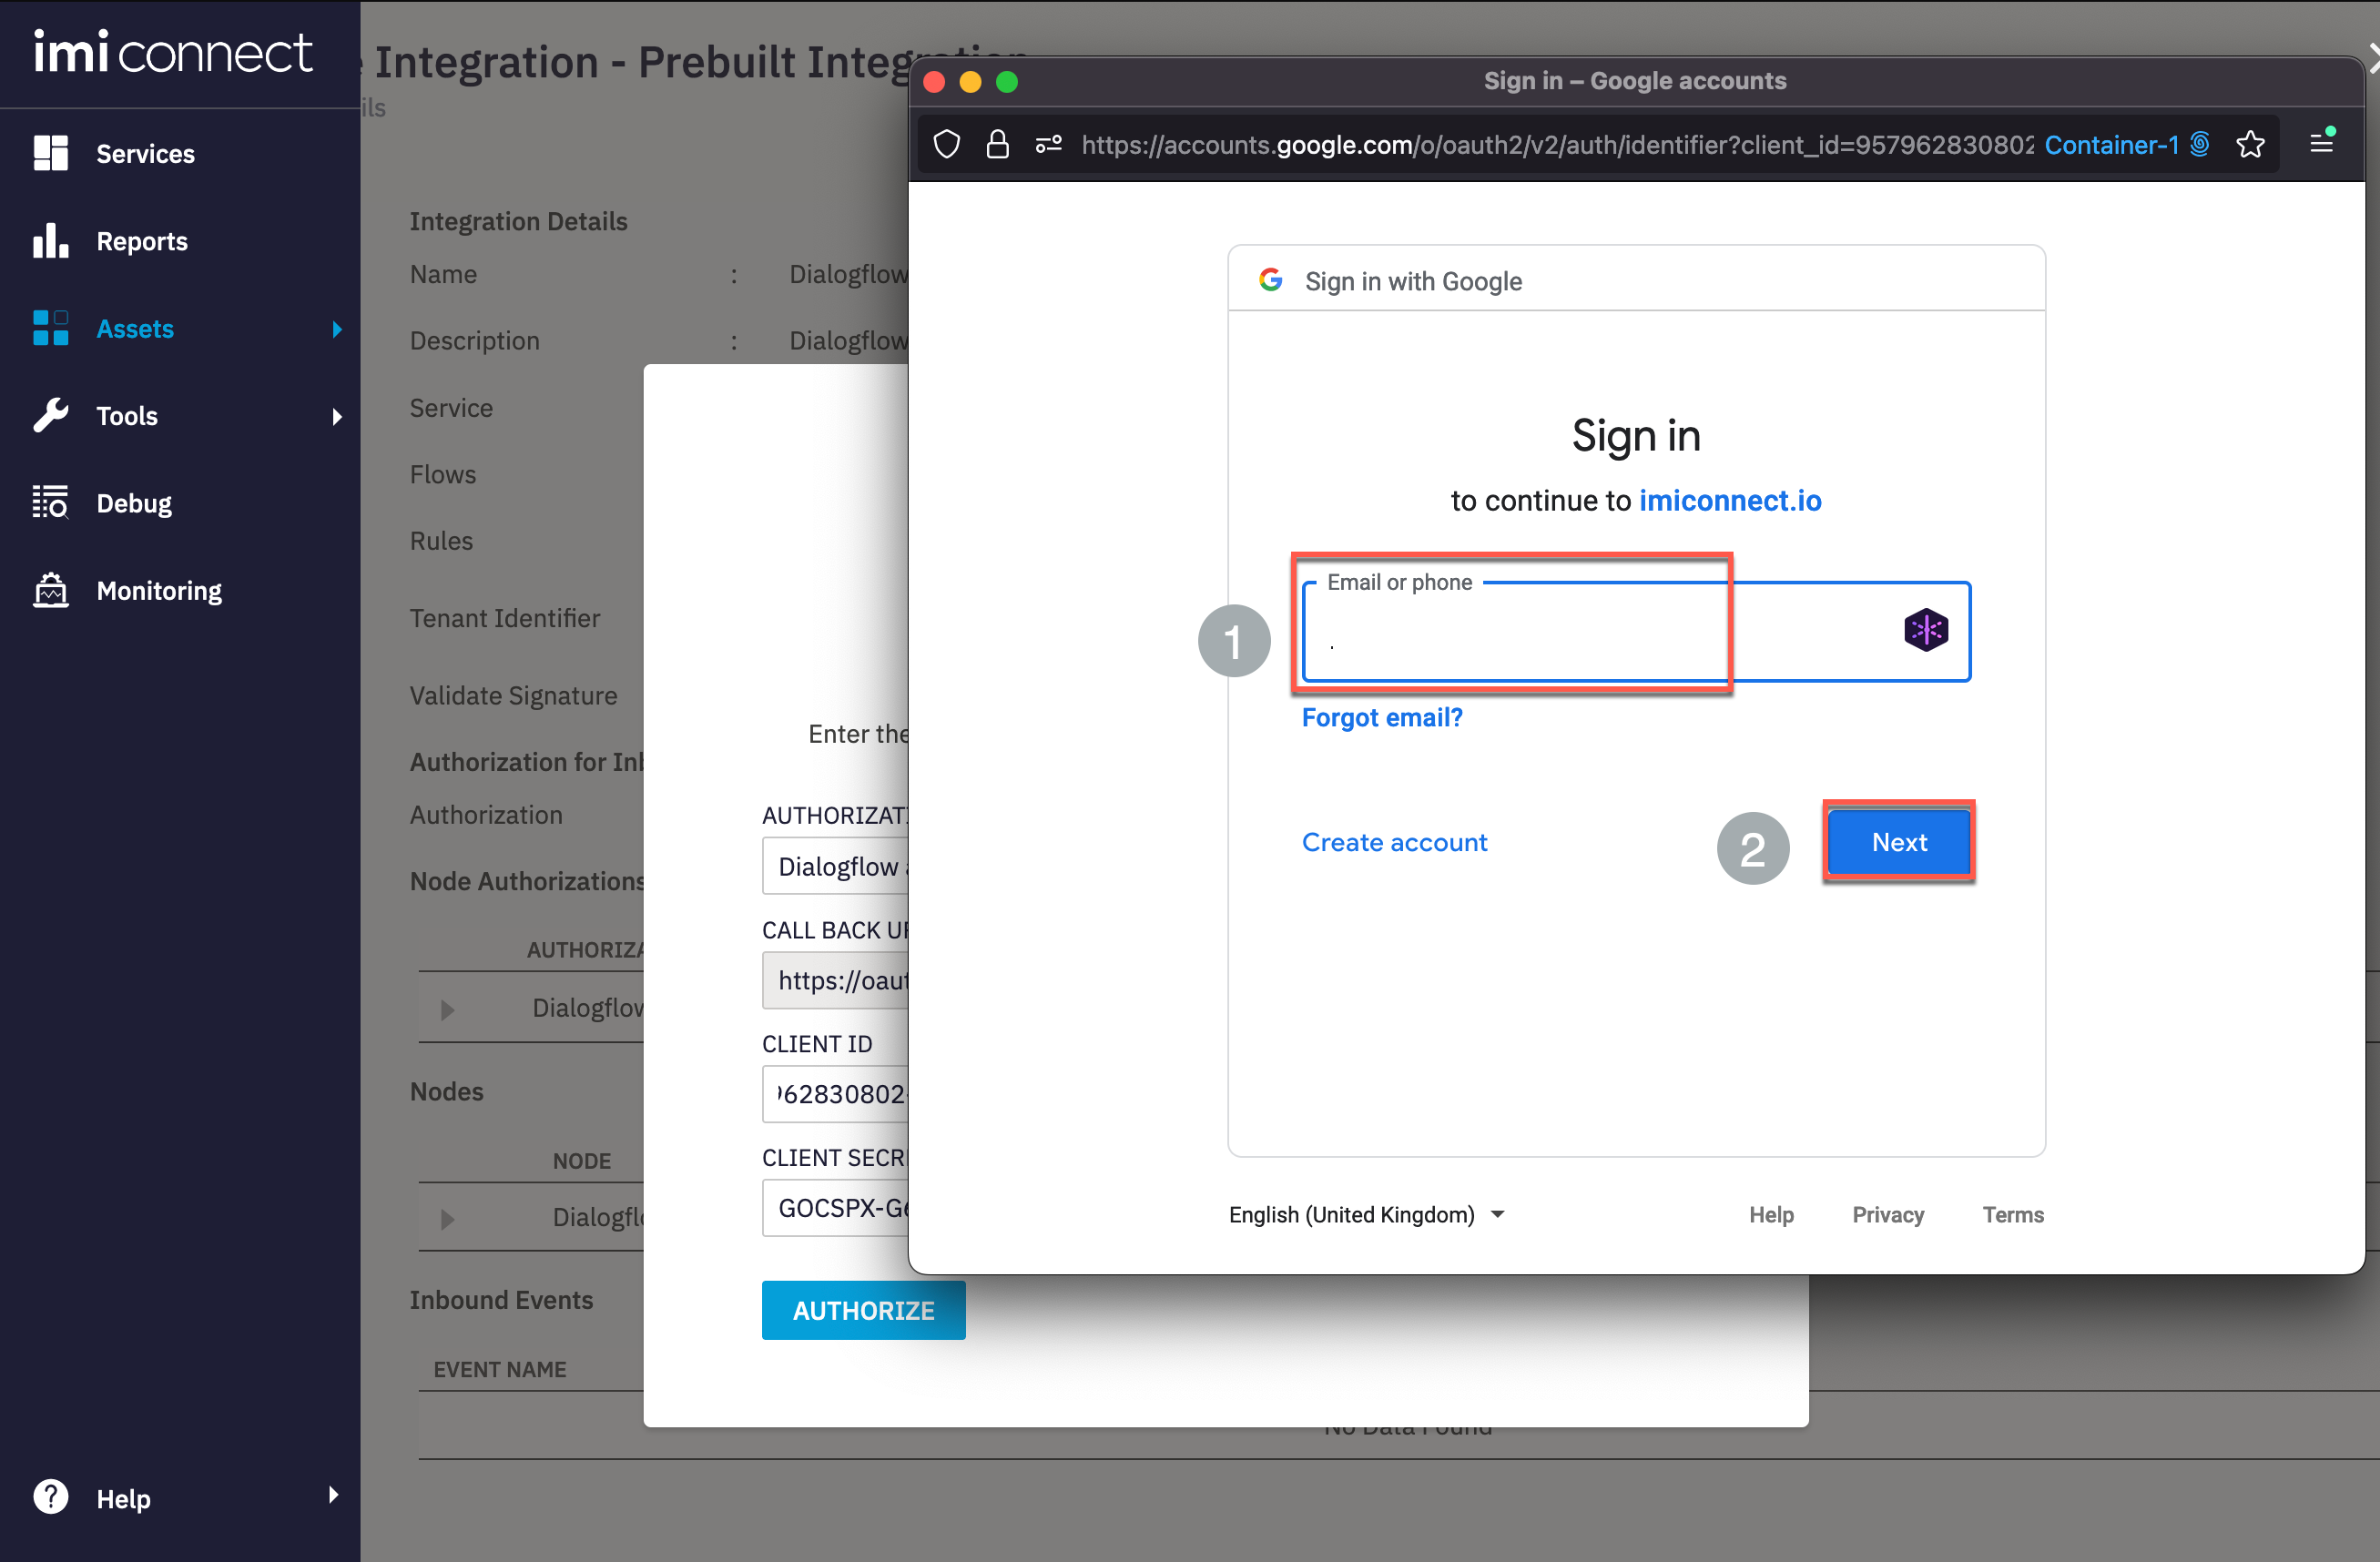Open the Monitoring icon in sidebar
The image size is (2380, 1562).
[x=51, y=590]
